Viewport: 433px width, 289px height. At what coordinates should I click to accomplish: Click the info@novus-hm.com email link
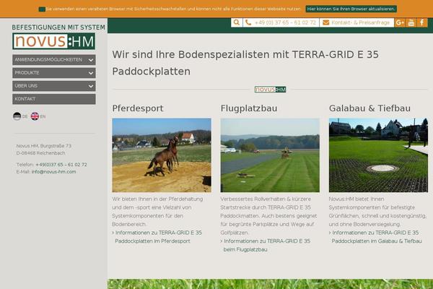(x=53, y=172)
